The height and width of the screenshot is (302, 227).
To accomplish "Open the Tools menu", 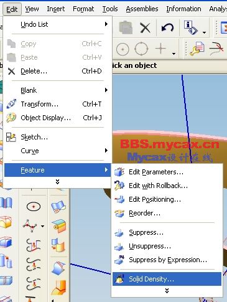I will pos(110,9).
